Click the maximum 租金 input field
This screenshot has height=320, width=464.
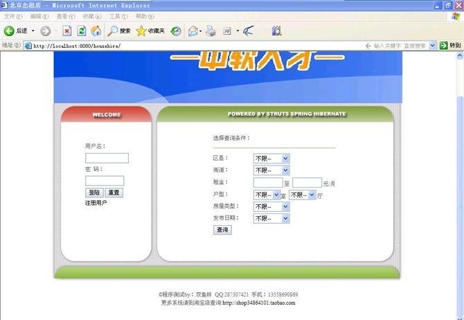click(x=307, y=182)
